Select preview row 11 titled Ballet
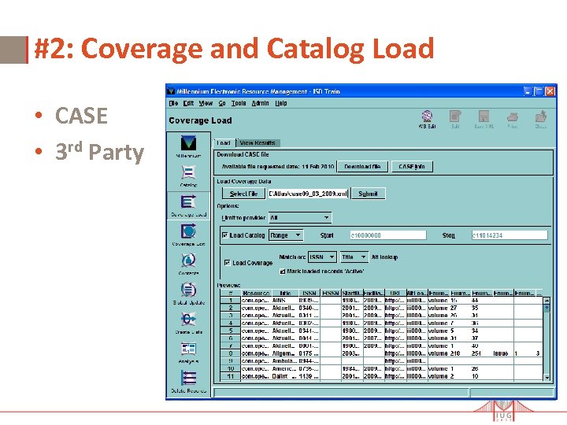Image resolution: width=567 pixels, height=425 pixels. pyautogui.click(x=381, y=376)
